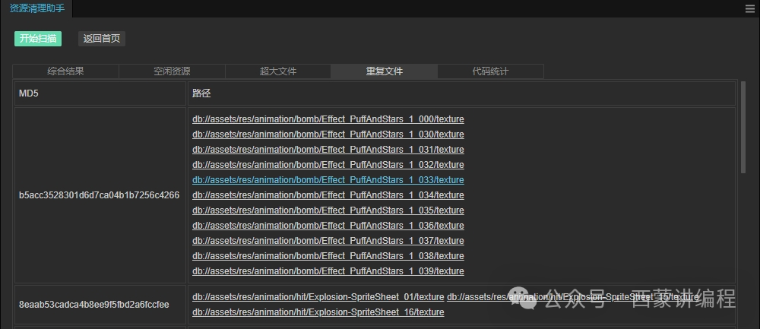
Task: Click the MD5 column header
Action: [x=100, y=93]
